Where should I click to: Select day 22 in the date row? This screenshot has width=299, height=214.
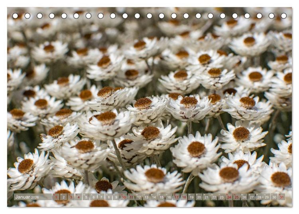[214, 197]
